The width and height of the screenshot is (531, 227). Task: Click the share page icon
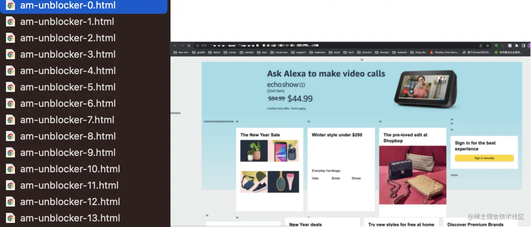click(x=481, y=46)
